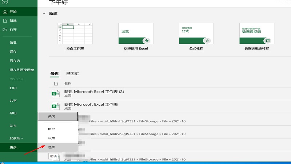Open the 空白工作簿 template thumbnail

(75, 34)
